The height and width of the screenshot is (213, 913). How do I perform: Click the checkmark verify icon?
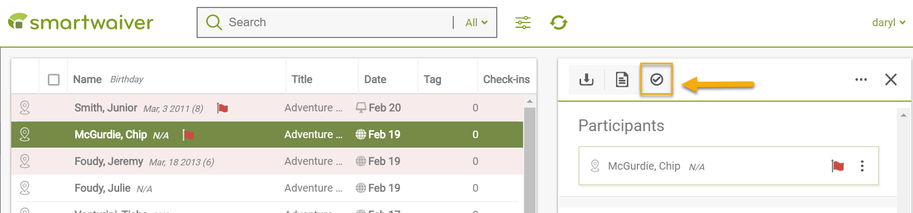(656, 80)
